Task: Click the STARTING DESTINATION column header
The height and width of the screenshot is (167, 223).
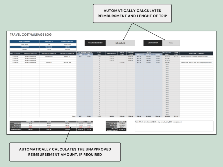Action: pyautogui.click(x=49, y=53)
